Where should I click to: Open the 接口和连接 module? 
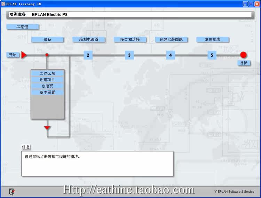click(130, 39)
